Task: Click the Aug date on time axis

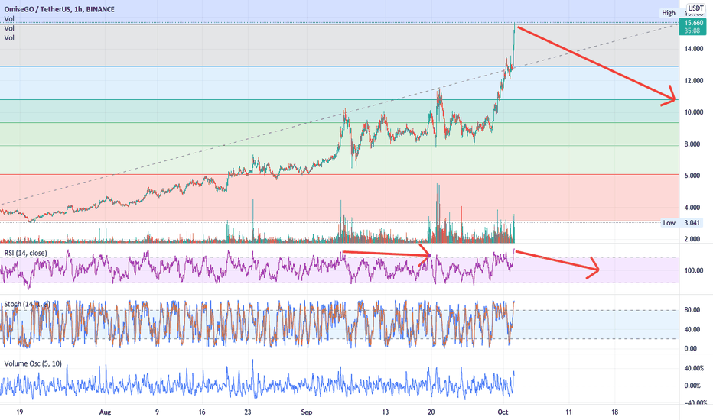Action: point(105,412)
